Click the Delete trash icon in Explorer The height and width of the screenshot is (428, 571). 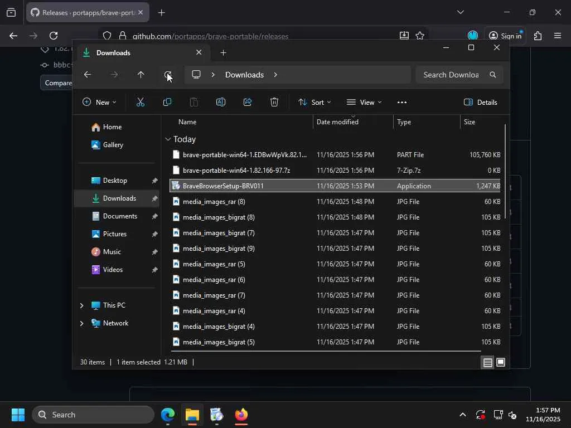(x=274, y=103)
